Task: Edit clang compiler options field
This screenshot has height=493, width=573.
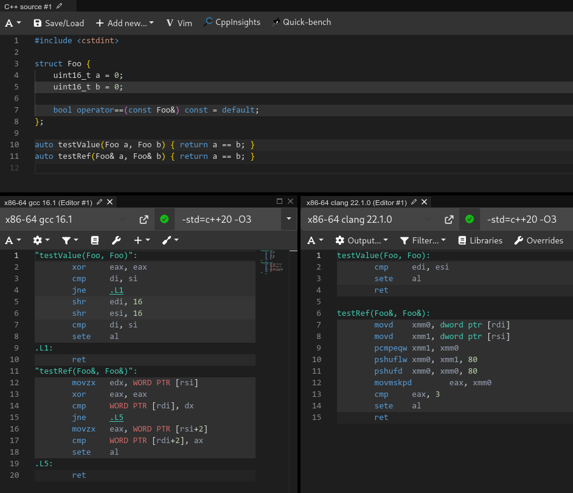Action: coord(526,220)
